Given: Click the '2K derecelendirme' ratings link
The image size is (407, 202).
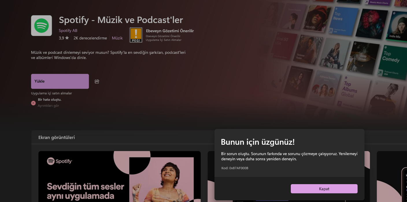Looking at the screenshot, I should click(x=90, y=38).
